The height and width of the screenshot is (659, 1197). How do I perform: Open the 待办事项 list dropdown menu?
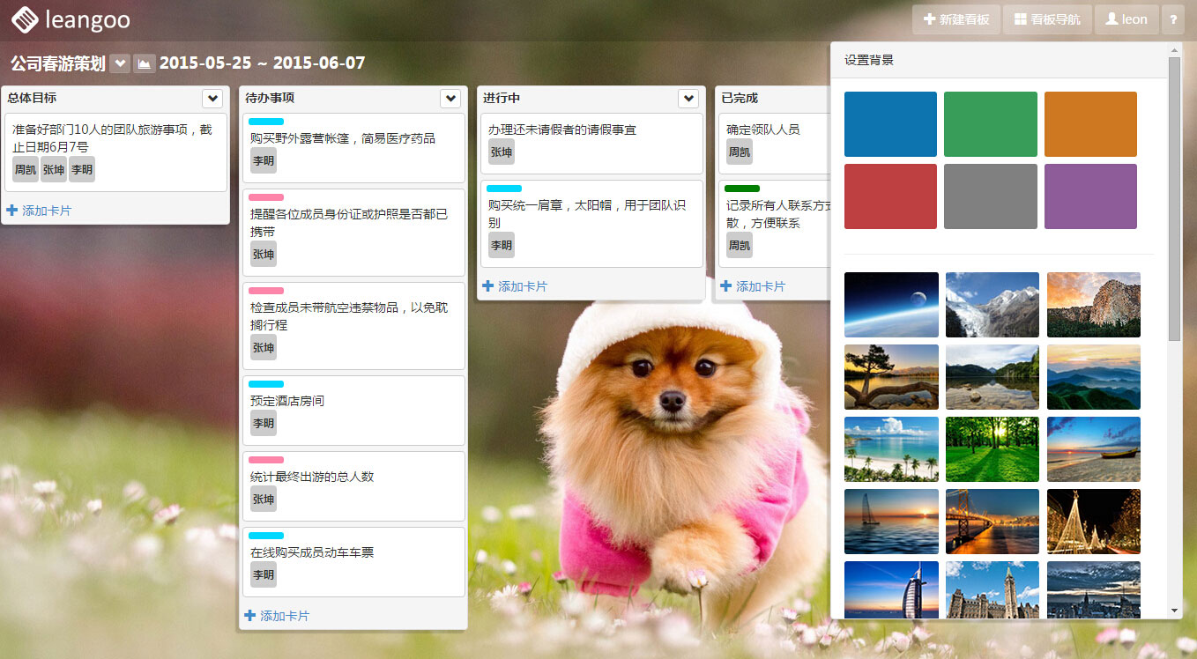point(450,99)
